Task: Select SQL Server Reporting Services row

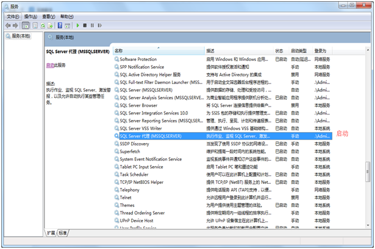Action: pos(223,121)
